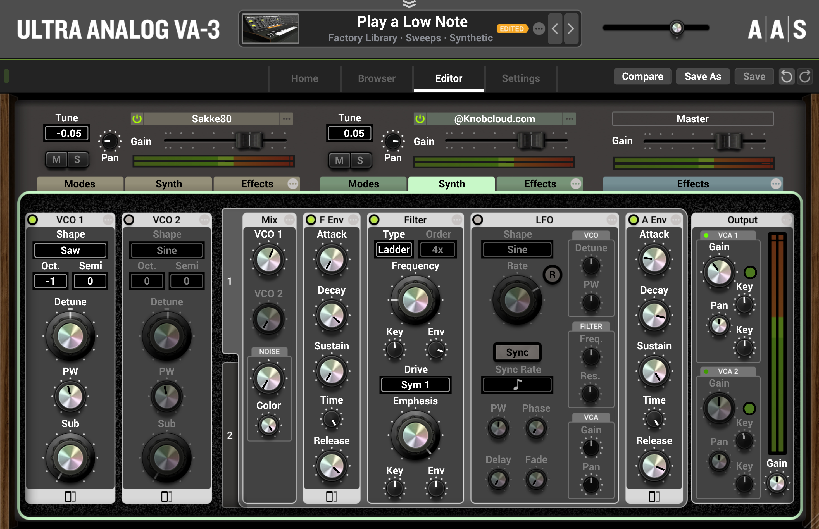This screenshot has height=529, width=819.
Task: Click the Compare button
Action: click(x=642, y=76)
